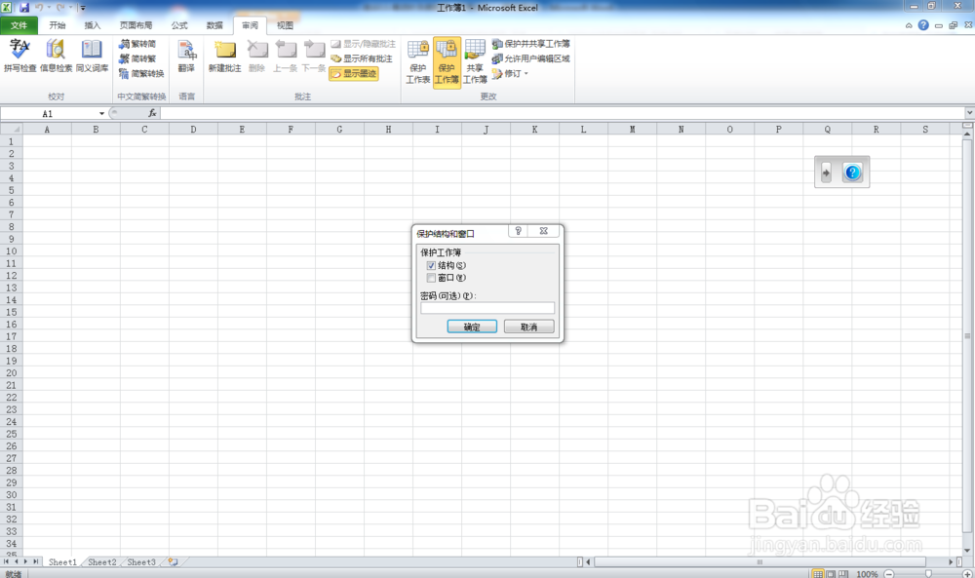Save workbook from Quick Access Toolbar
Screen dimensions: 975x578
tap(24, 8)
